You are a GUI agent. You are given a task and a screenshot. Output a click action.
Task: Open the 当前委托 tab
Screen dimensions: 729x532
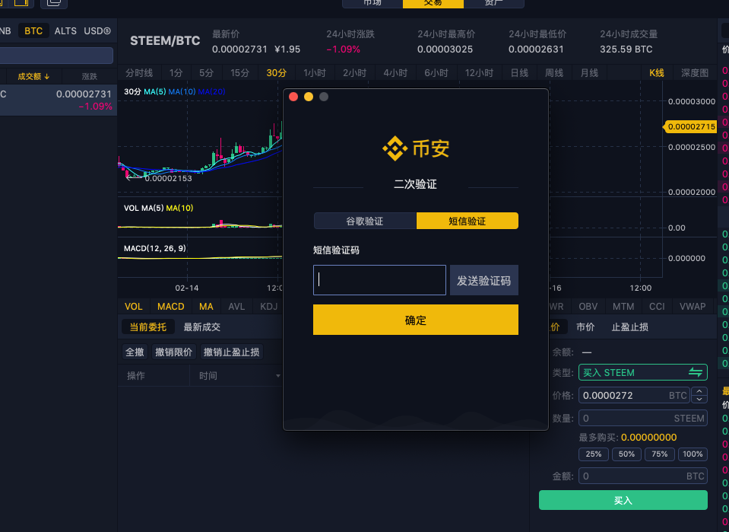point(147,327)
